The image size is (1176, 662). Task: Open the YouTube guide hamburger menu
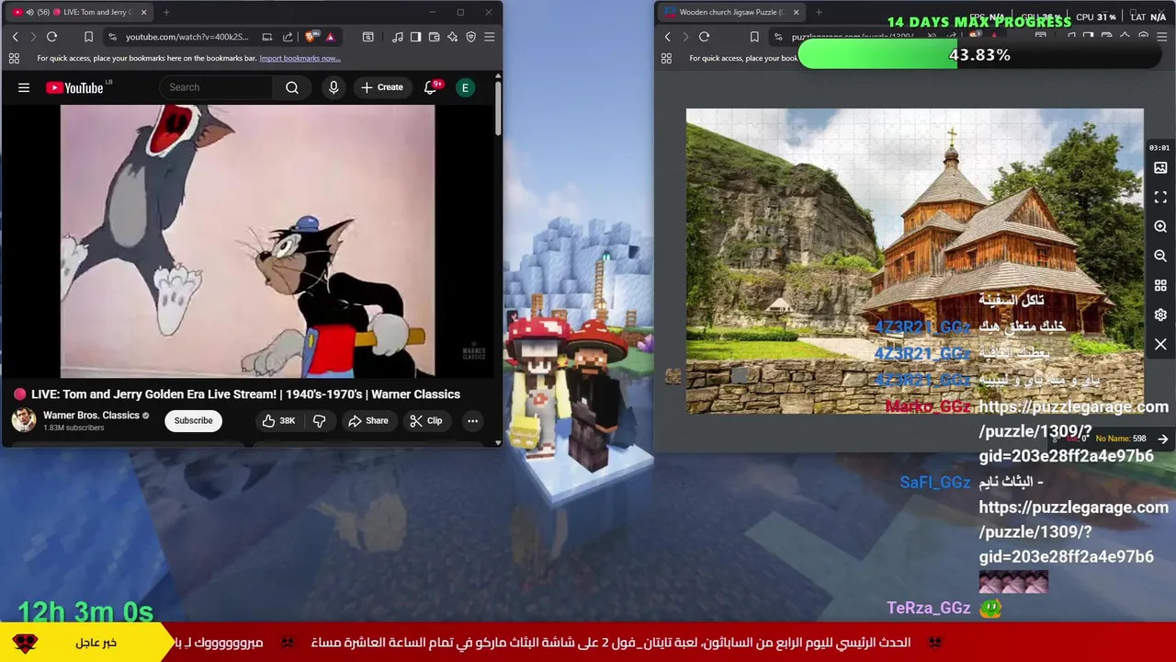pos(24,87)
